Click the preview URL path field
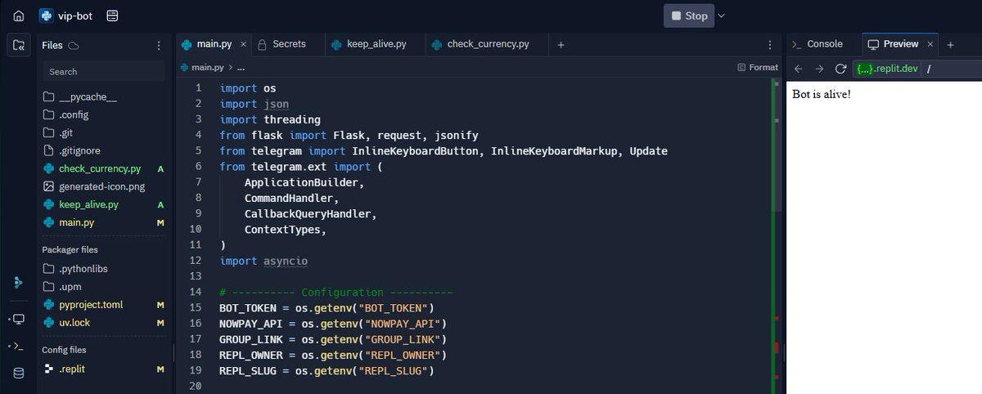Screen dimensions: 982x394 [x=953, y=69]
